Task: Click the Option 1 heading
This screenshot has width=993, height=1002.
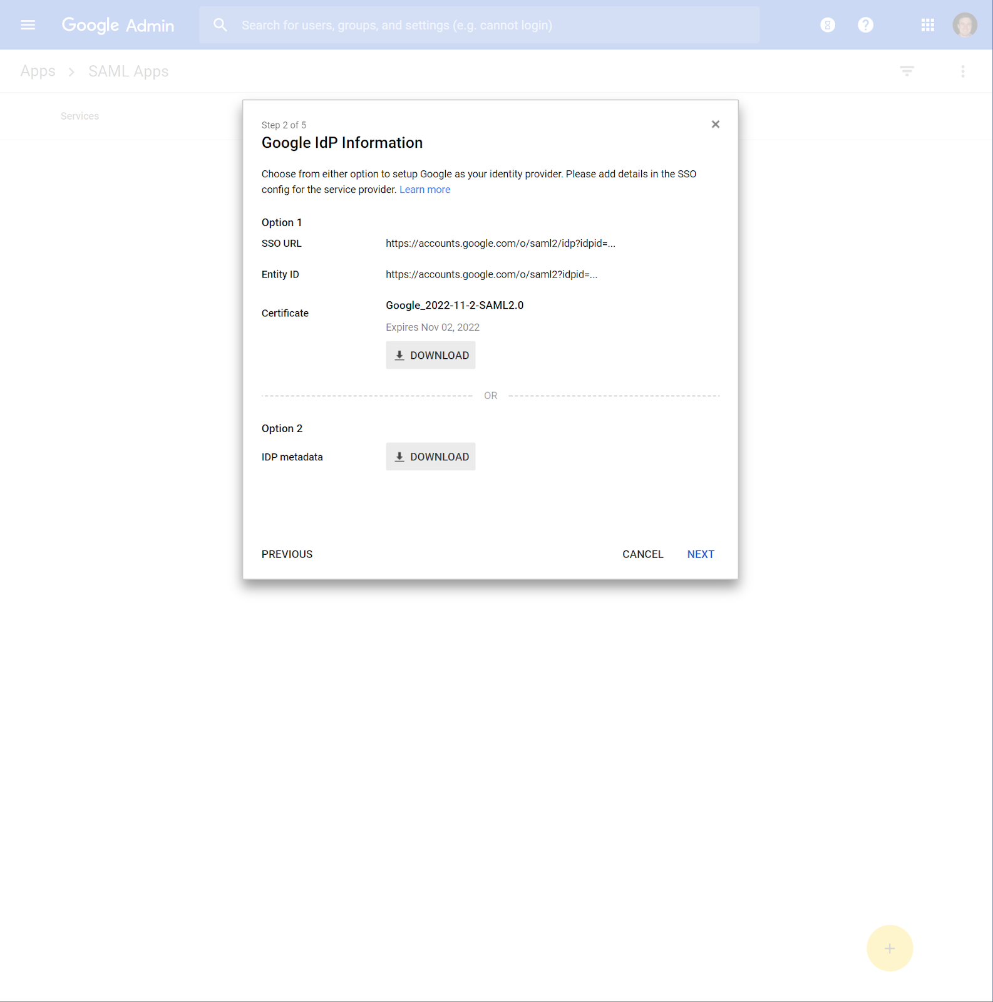Action: click(282, 223)
